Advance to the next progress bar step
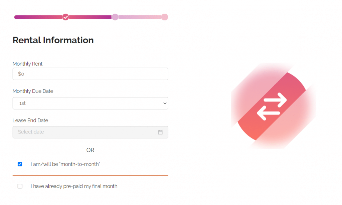The height and width of the screenshot is (205, 342). pyautogui.click(x=115, y=17)
